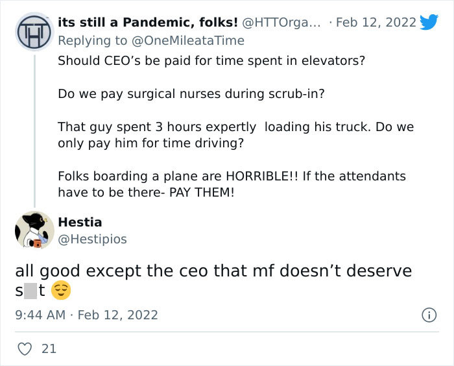Screen dimensions: 454x366
Task: Click the gray censored block in the tweet
Action: click(31, 291)
